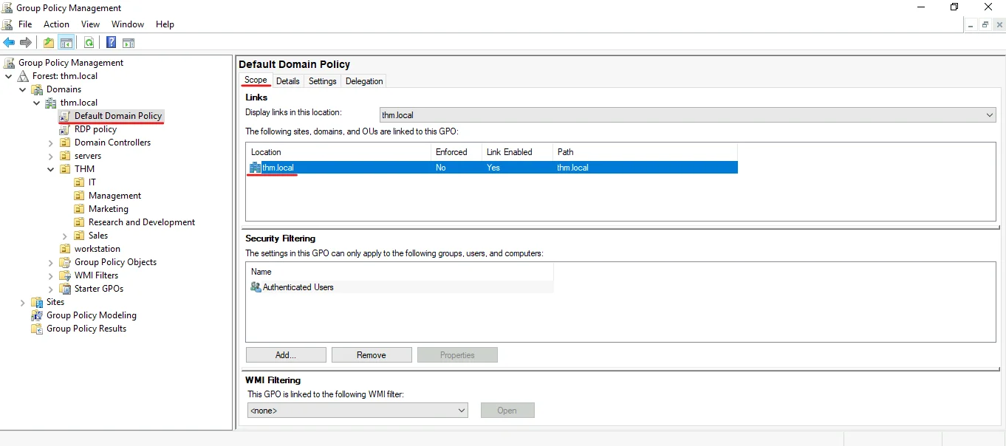The image size is (1006, 446).
Task: Click the Default Domain Policy GPO link icon
Action: coord(65,116)
